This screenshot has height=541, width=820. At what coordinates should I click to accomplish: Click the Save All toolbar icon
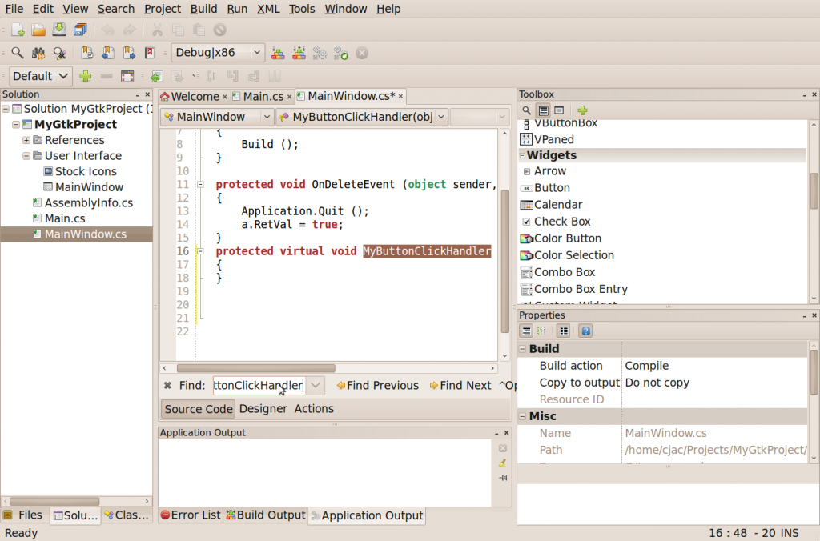coord(80,30)
